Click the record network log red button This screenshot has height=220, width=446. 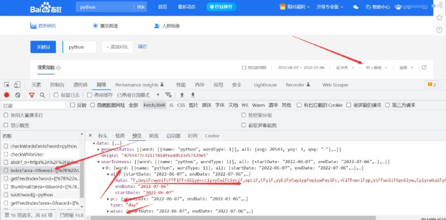point(7,95)
